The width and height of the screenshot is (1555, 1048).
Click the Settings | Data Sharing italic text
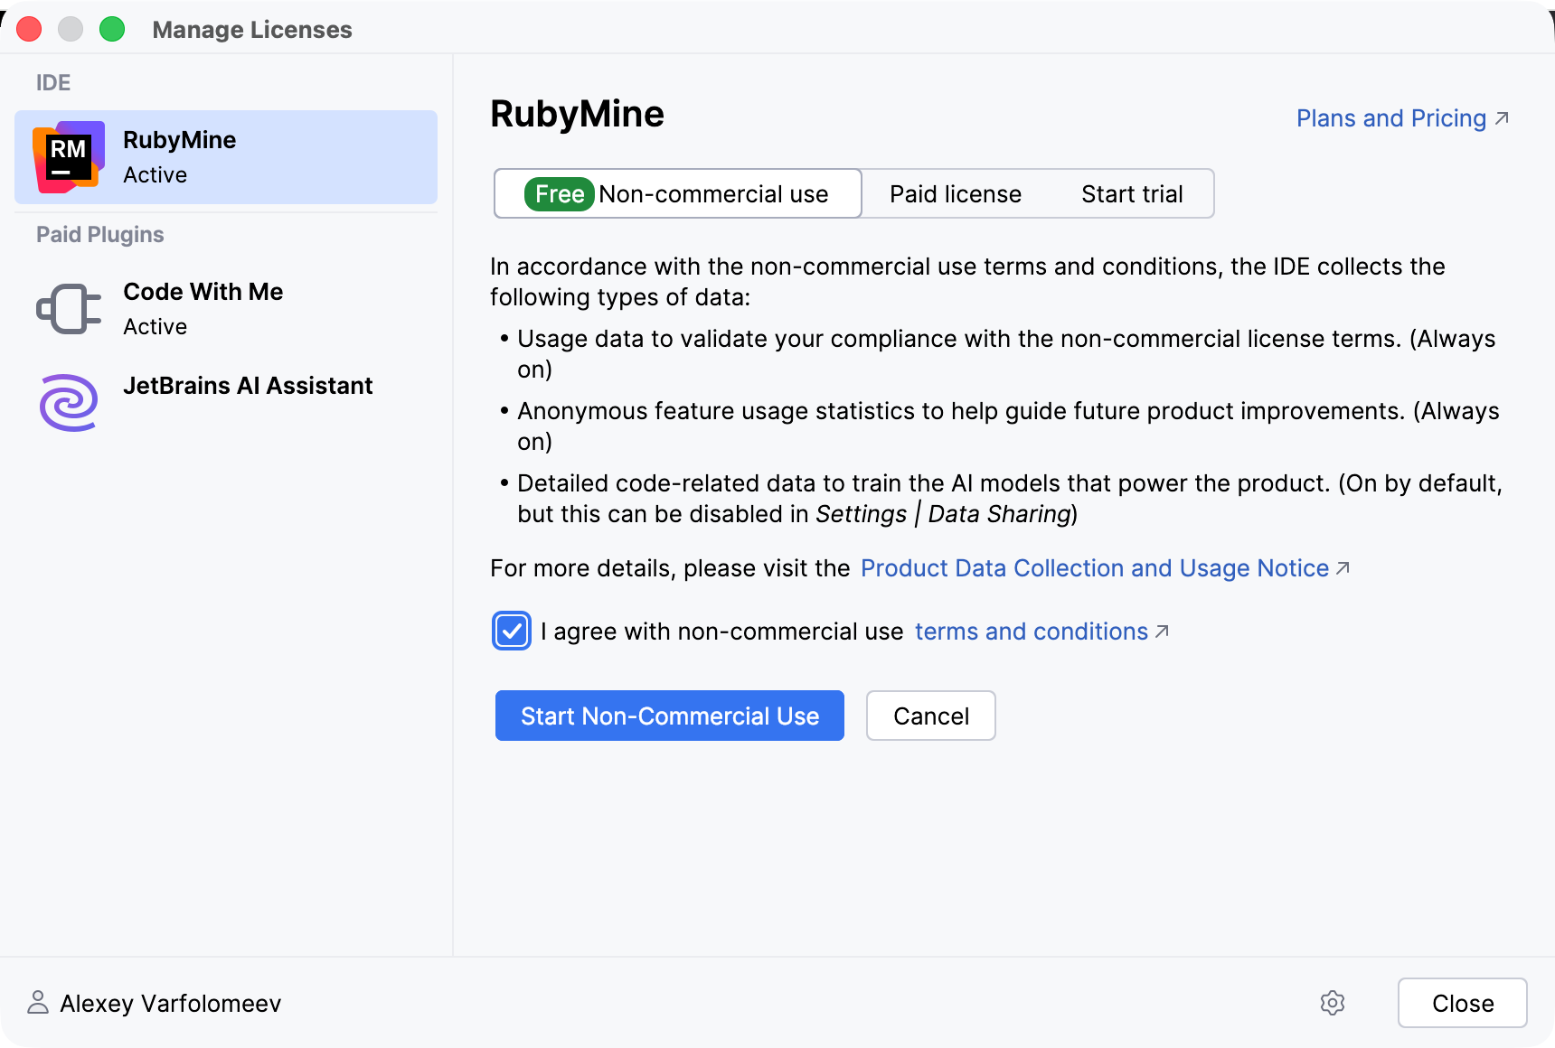pos(944,514)
